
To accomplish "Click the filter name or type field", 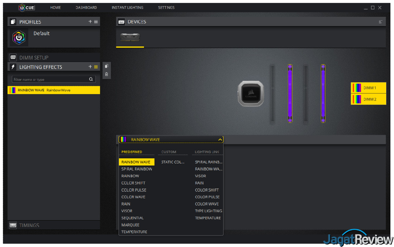I will (50, 79).
